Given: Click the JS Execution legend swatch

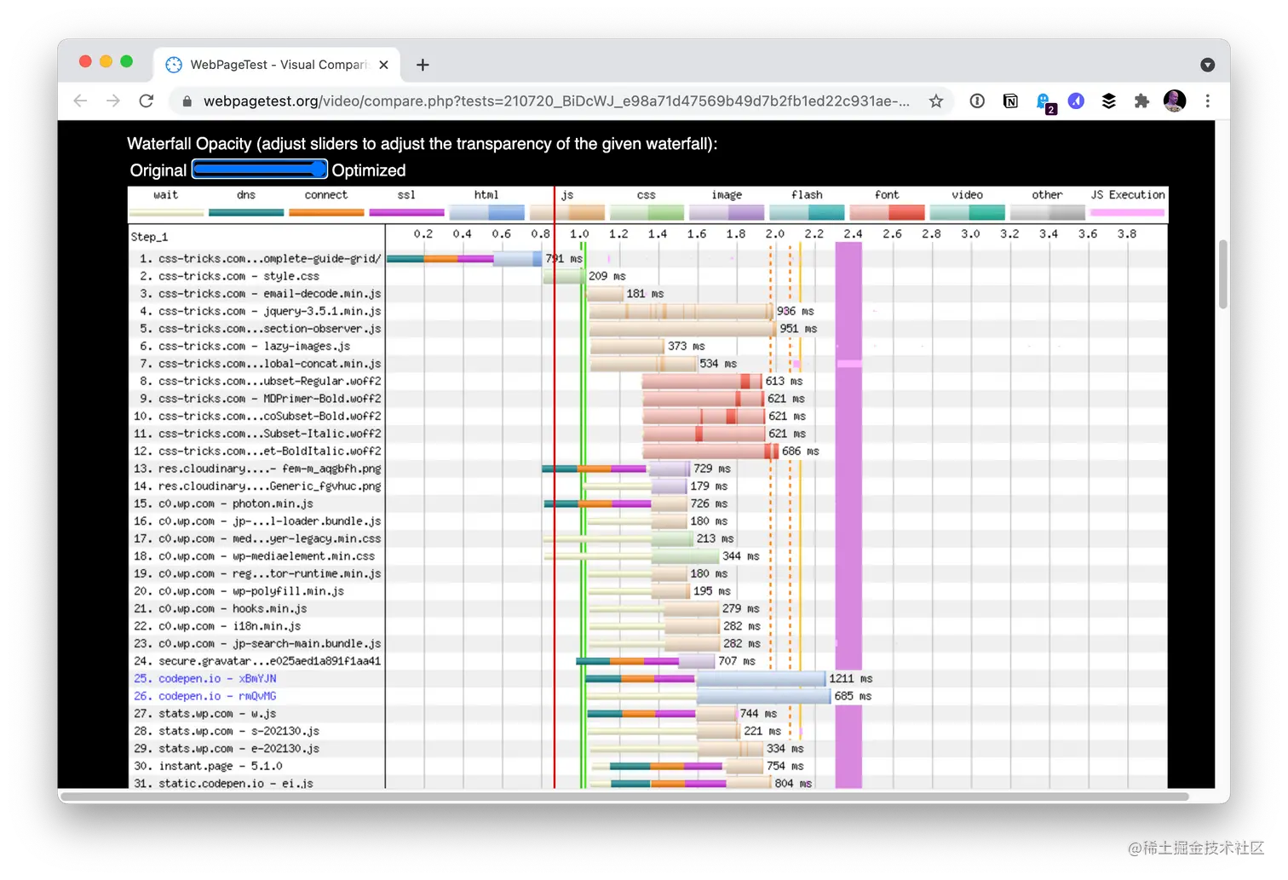Looking at the screenshot, I should tap(1127, 212).
